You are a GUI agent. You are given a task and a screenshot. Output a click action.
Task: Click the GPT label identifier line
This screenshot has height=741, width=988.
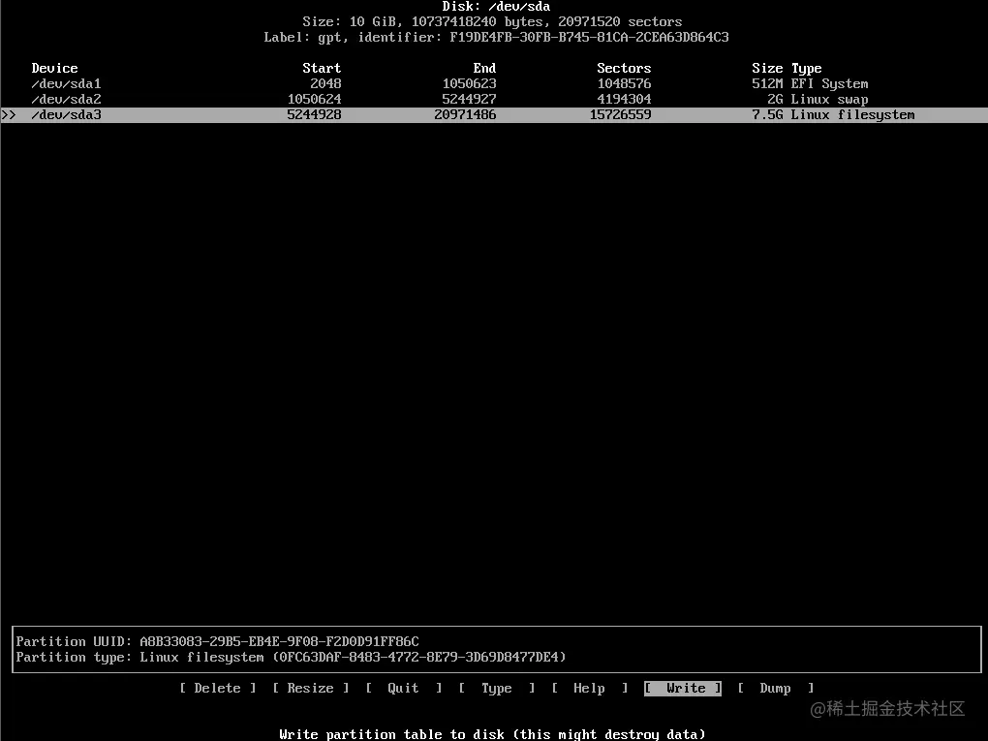(494, 37)
